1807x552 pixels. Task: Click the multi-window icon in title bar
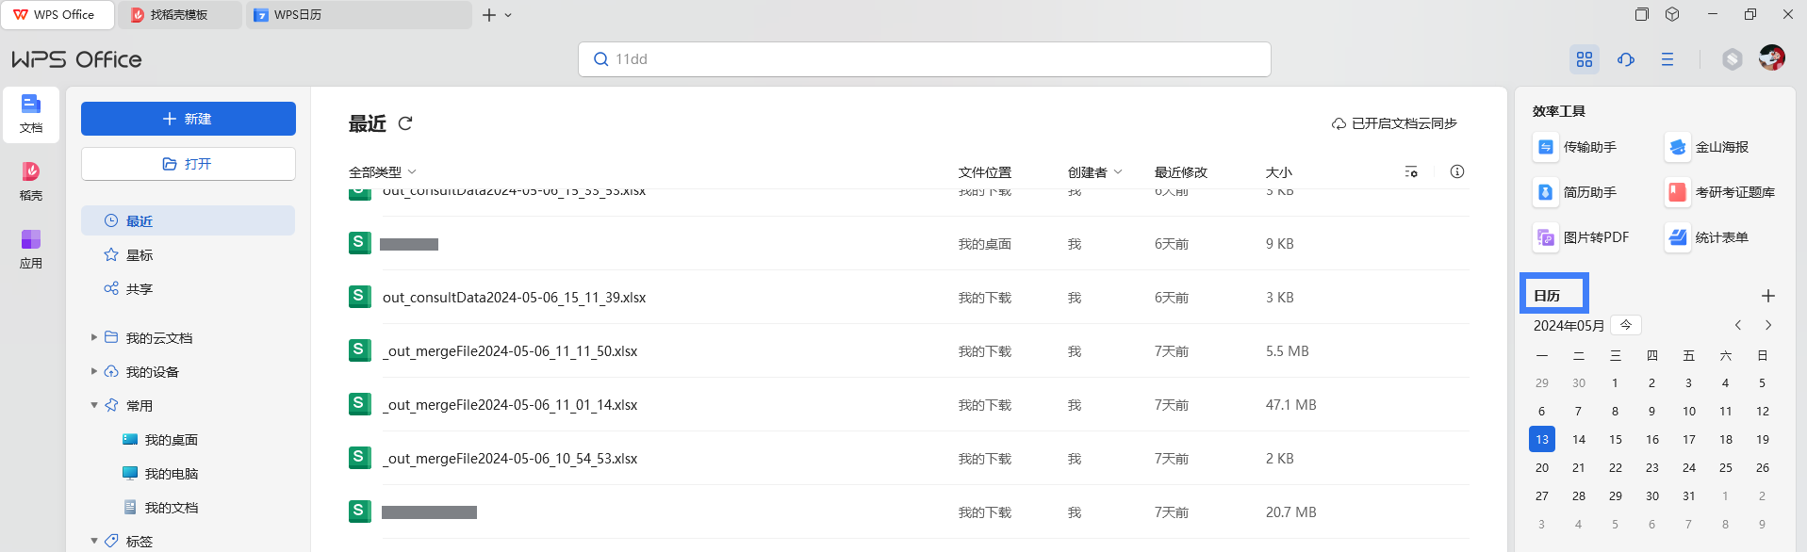(x=1642, y=14)
